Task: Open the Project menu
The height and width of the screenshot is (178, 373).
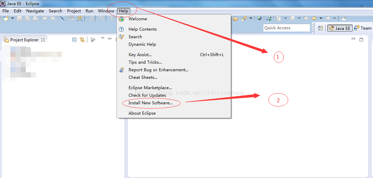Action: coord(74,11)
